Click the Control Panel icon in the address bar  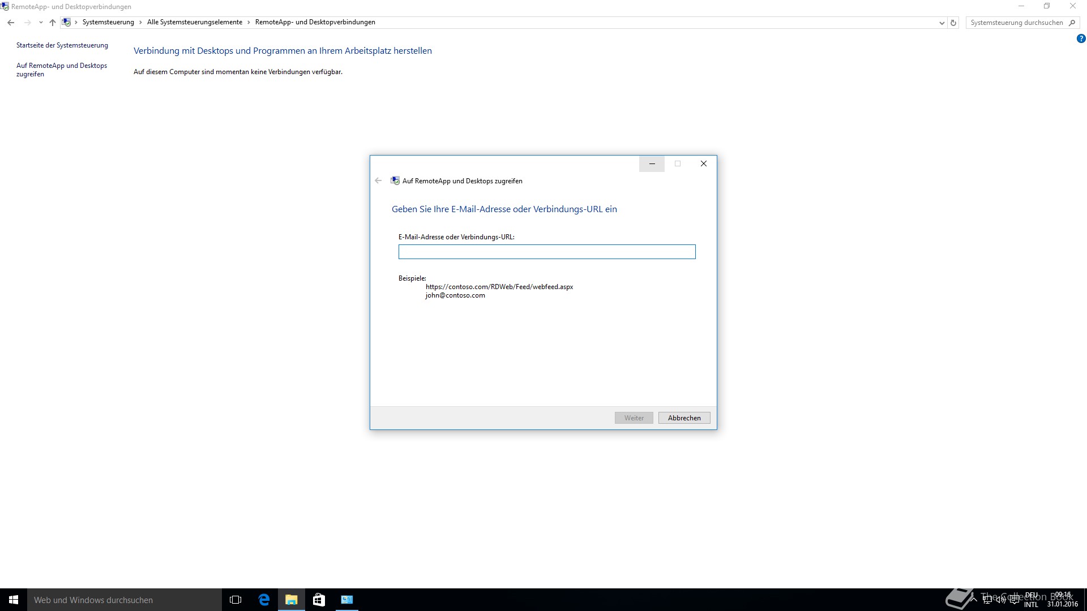tap(67, 23)
